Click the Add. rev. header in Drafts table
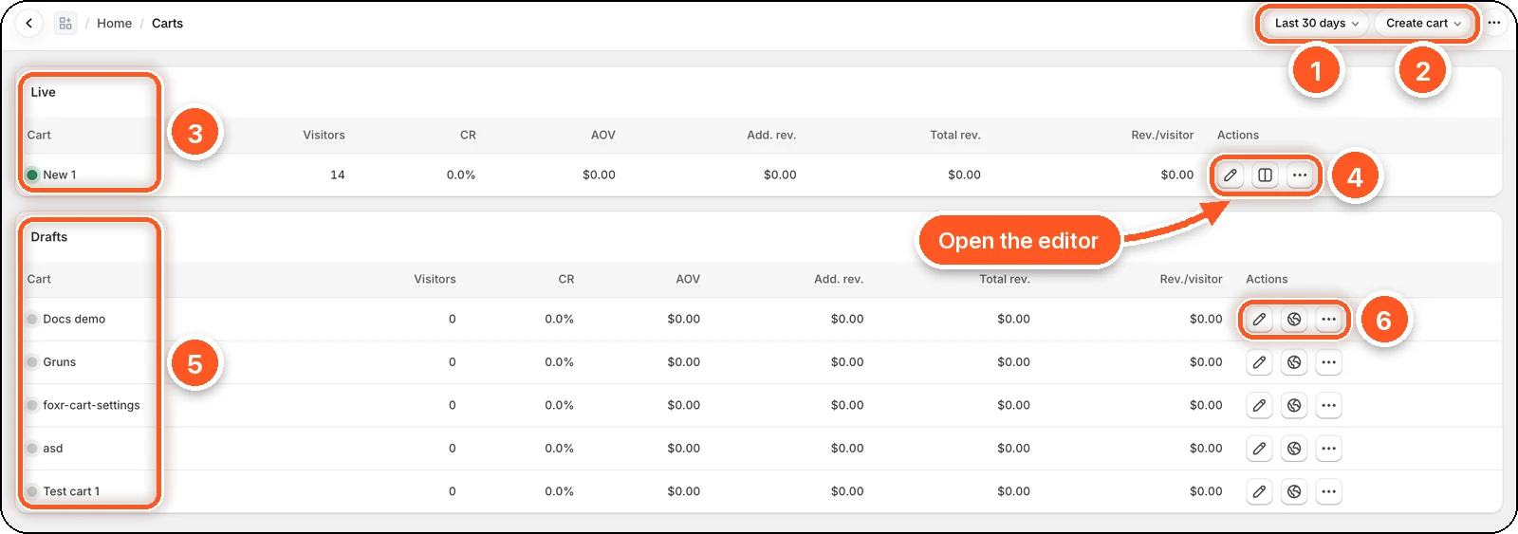The image size is (1518, 534). [839, 279]
